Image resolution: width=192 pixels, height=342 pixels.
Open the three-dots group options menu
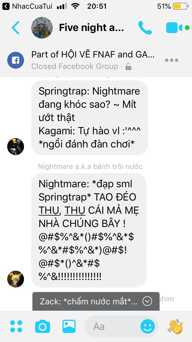[x=172, y=60]
